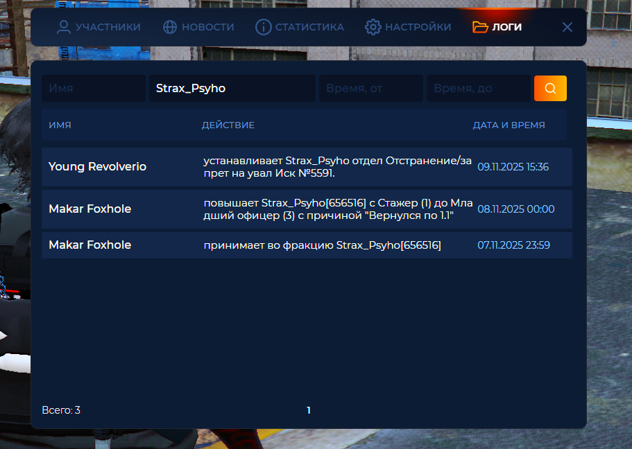Click page number 1 in pagination
Screen dimensions: 632x449
coord(309,410)
